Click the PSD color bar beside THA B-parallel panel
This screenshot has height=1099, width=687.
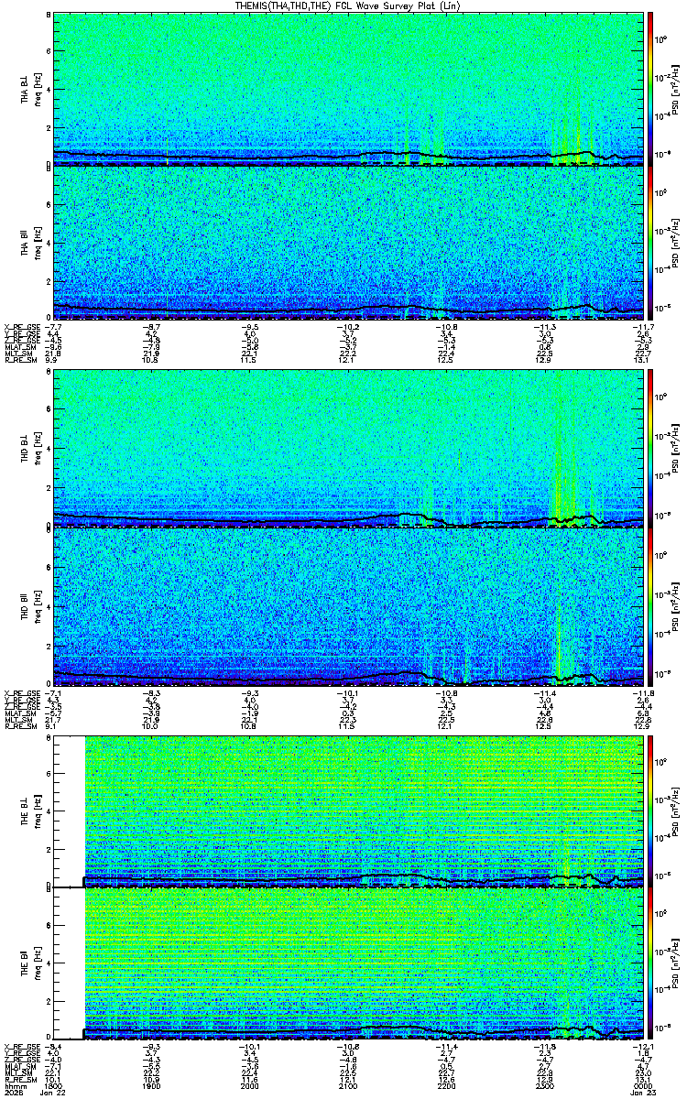pyautogui.click(x=651, y=243)
